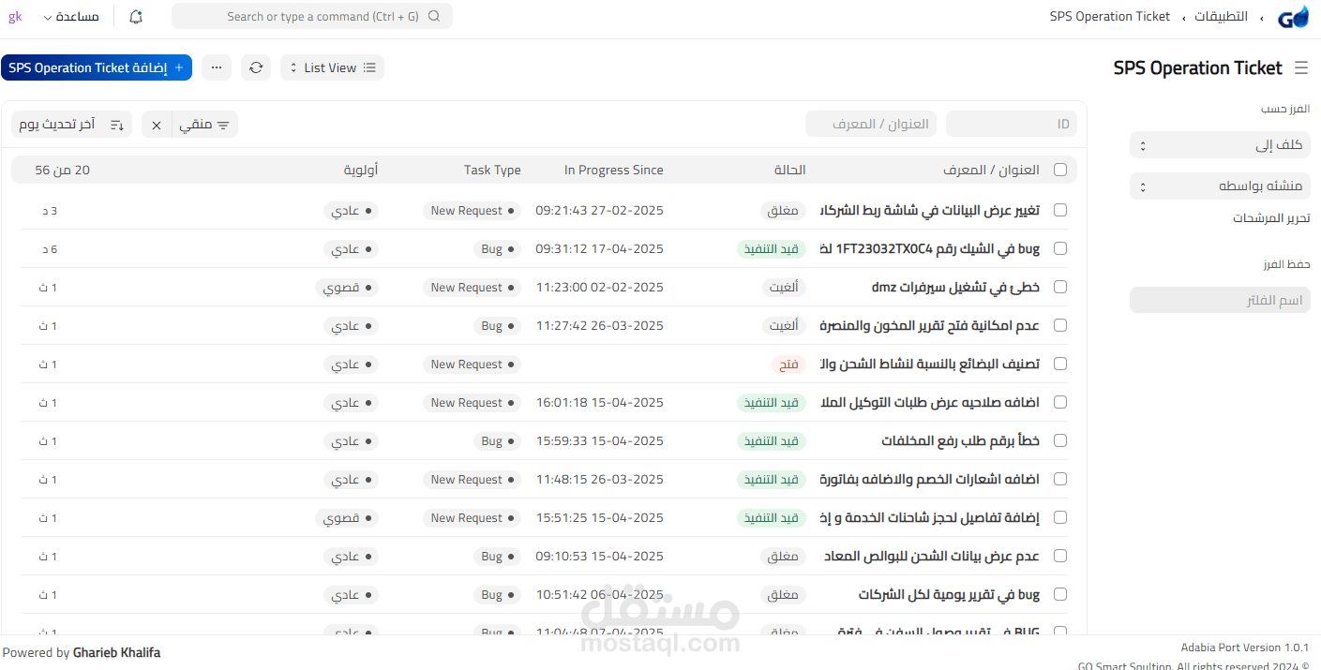
Task: Click 'قصوى' priority in إضافة تفاصيل row
Action: [347, 517]
